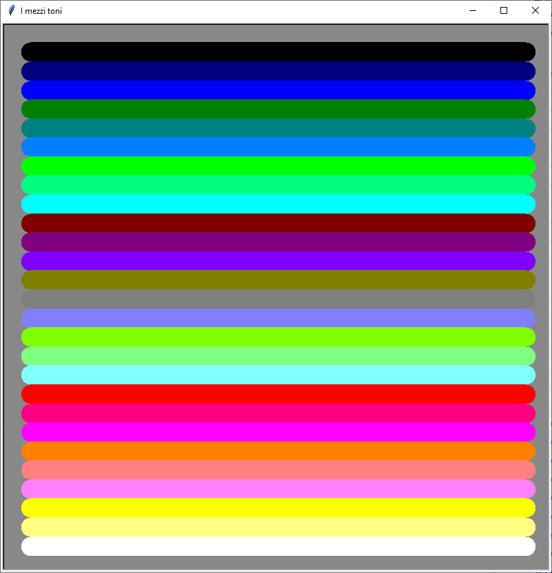Click the dark green bar
This screenshot has height=573, width=552.
point(278,109)
